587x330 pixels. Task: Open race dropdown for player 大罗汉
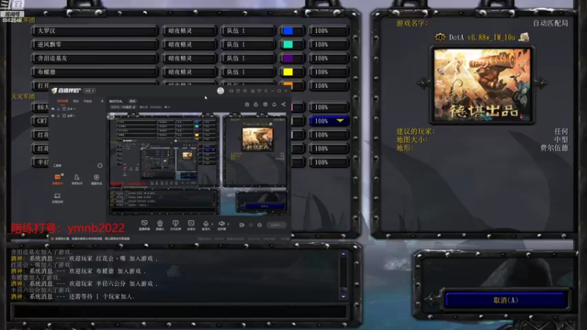[189, 31]
